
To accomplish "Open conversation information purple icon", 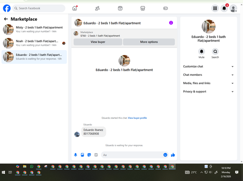I will [x=171, y=23].
